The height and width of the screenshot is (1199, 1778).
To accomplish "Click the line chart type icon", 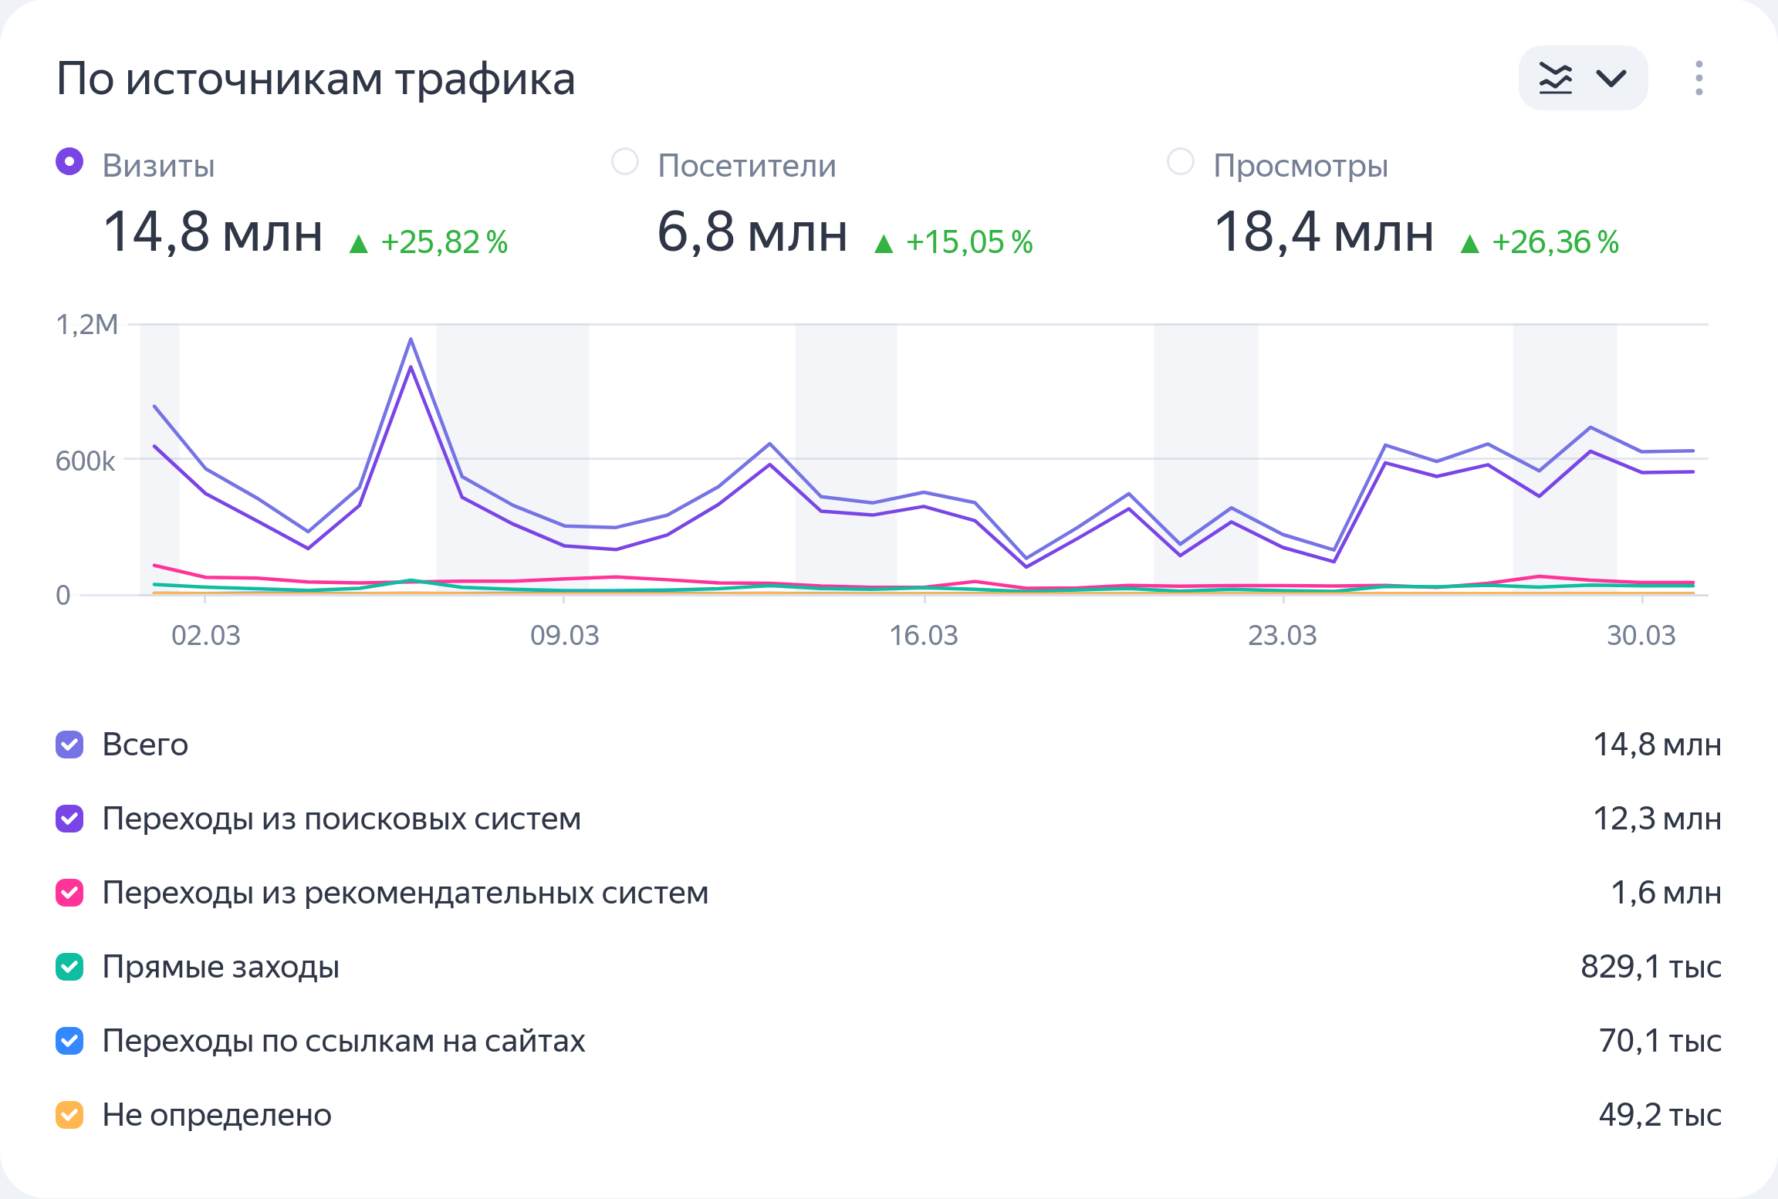I will click(x=1555, y=78).
